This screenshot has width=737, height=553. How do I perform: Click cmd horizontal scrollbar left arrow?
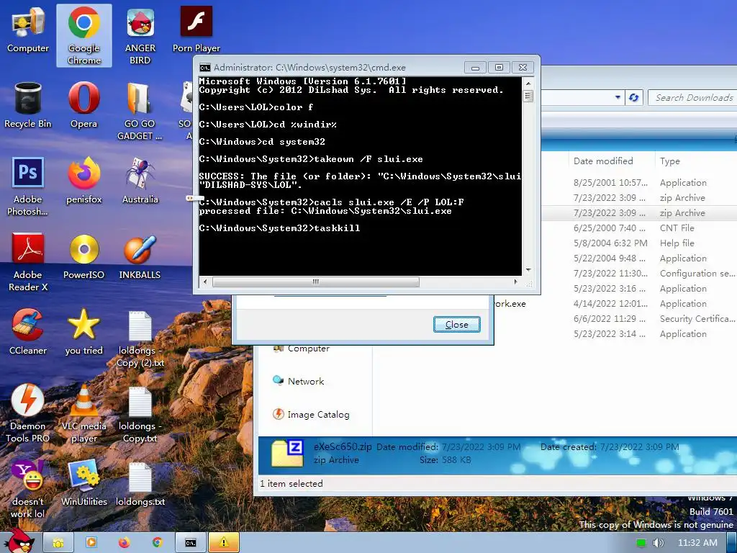[204, 282]
